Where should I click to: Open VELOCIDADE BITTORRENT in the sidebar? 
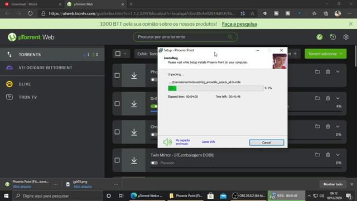point(52,68)
